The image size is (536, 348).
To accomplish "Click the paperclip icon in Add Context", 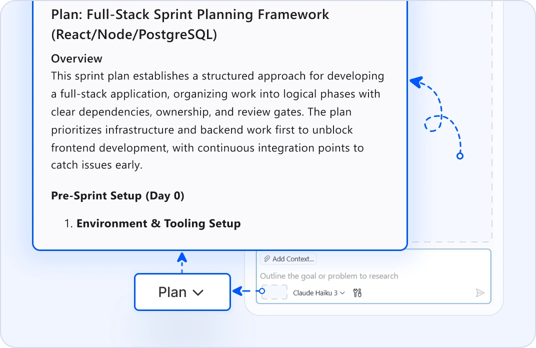I will point(267,259).
